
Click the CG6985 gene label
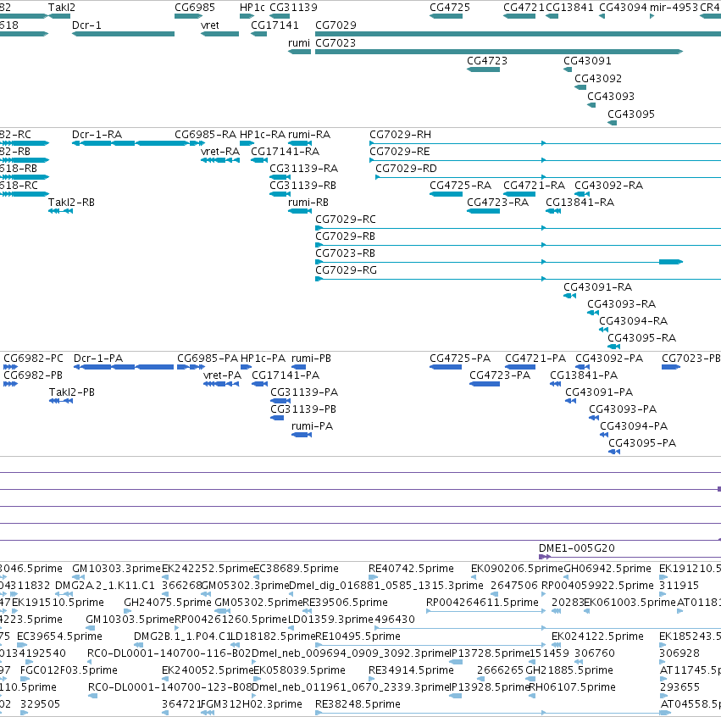click(195, 8)
